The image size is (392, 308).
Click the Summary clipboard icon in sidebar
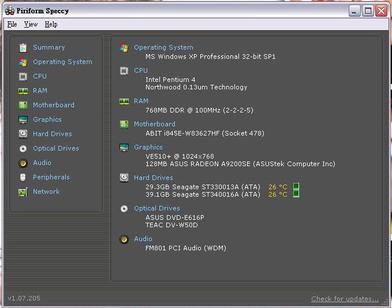click(x=23, y=47)
